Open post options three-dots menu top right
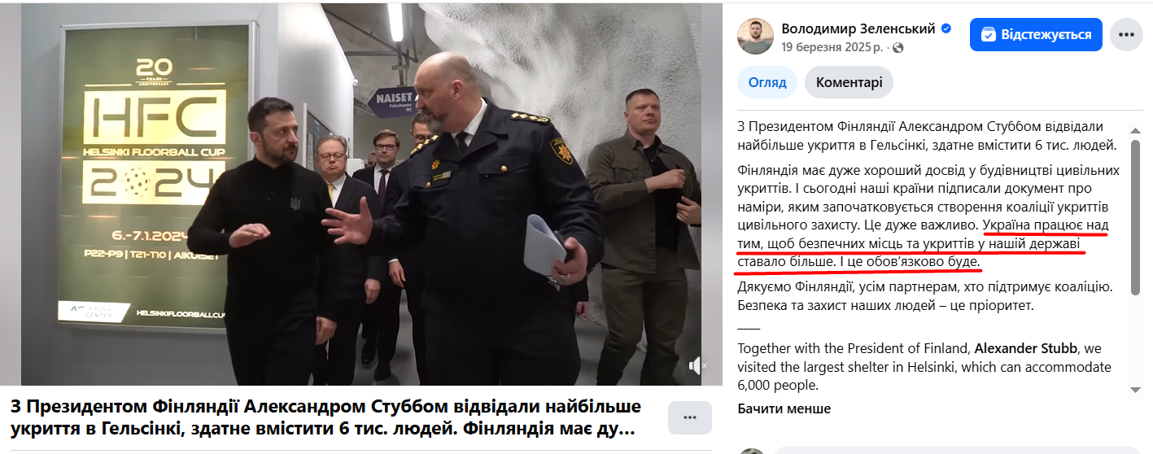The height and width of the screenshot is (454, 1153). coord(1126,35)
